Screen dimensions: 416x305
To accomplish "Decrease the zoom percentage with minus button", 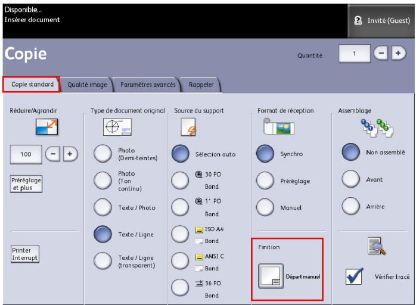I will (x=53, y=154).
